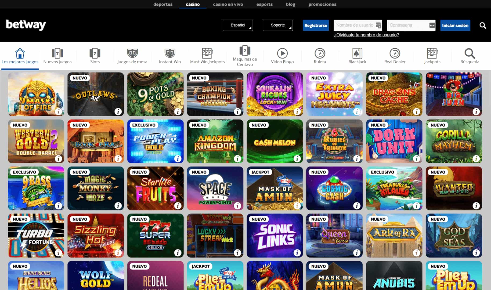491x290 pixels.
Task: Select the Slots category icon
Action: coord(95,53)
